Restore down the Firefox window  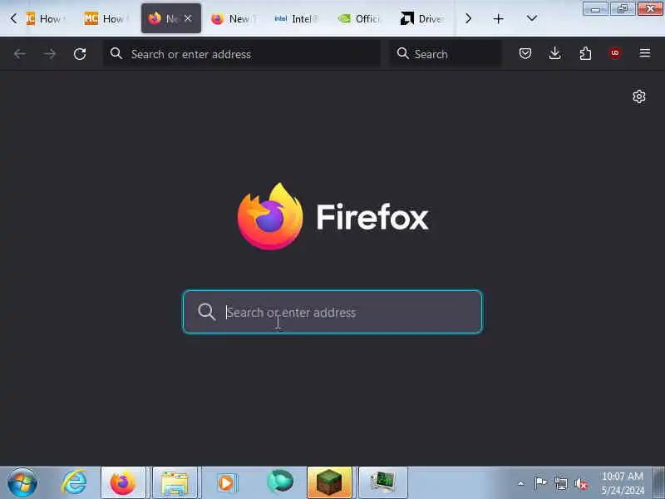tap(622, 9)
